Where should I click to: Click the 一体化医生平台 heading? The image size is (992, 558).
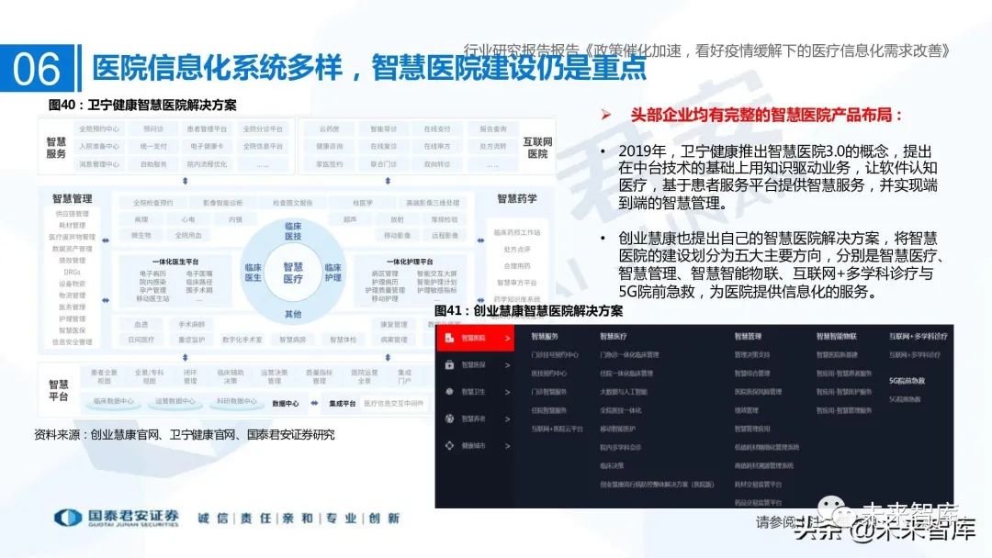[175, 262]
